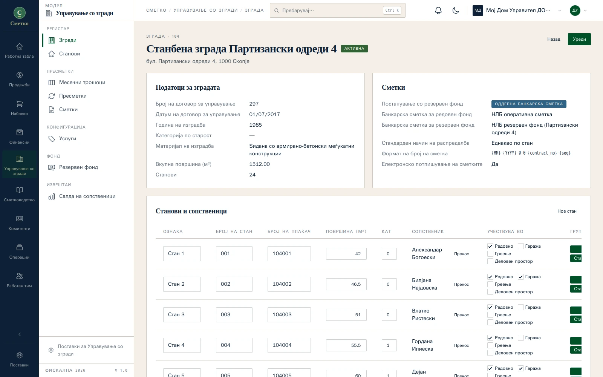Check Деловен простор for Стан 3

[x=490, y=322]
